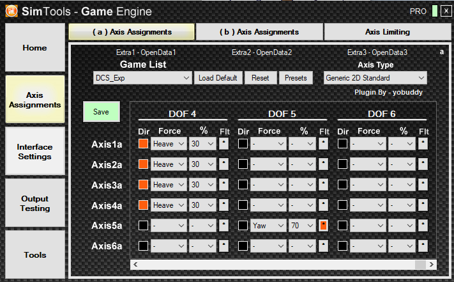Expand the Game List dropdown showing DCS_Exp
454x282 pixels.
coord(142,78)
